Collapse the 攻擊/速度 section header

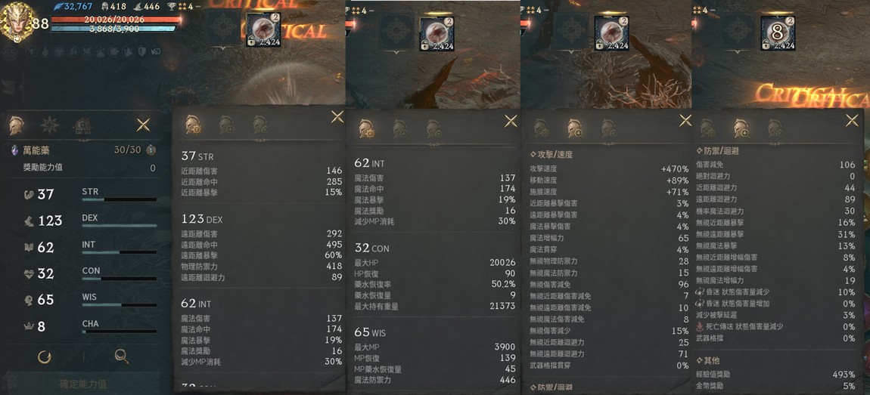551,155
